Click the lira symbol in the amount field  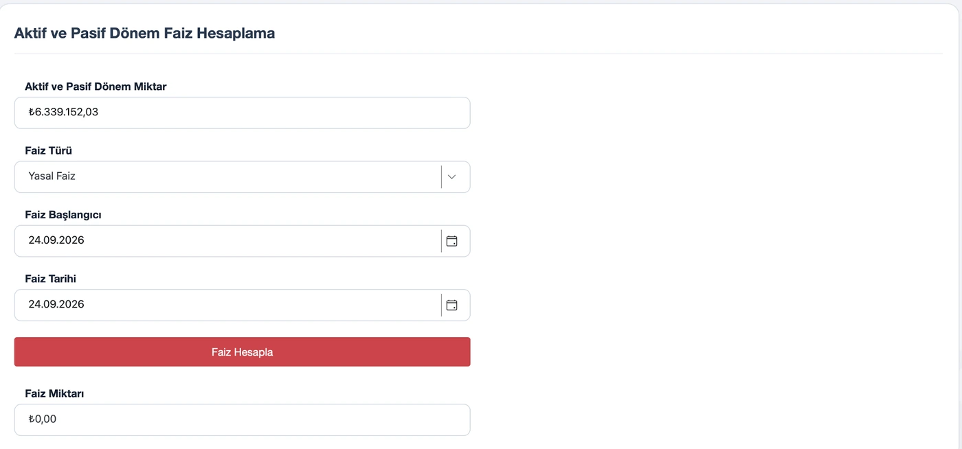32,112
